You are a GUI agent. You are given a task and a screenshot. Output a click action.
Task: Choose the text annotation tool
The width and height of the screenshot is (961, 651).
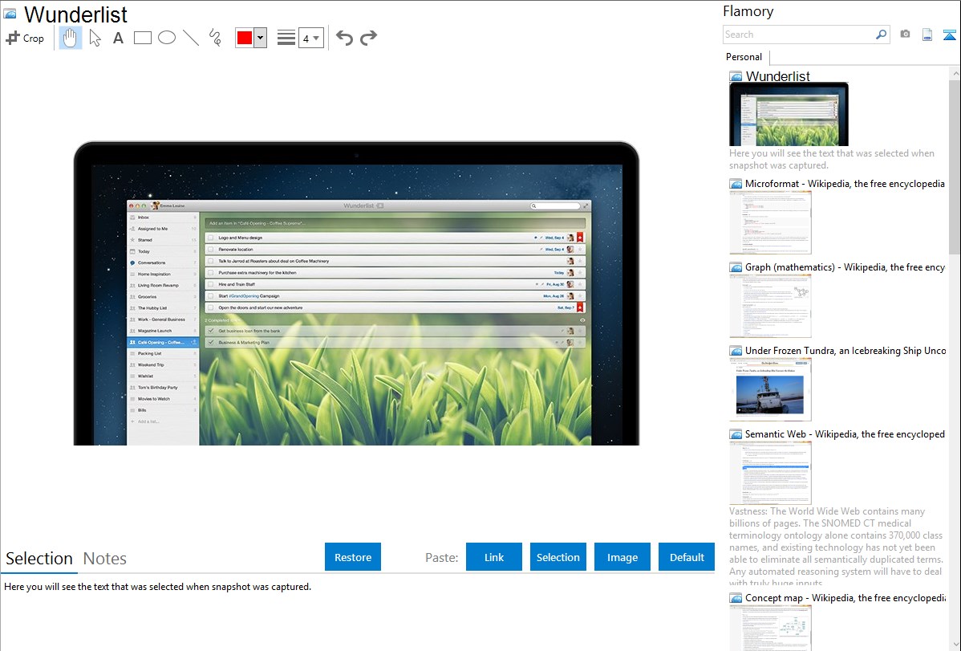tap(118, 38)
